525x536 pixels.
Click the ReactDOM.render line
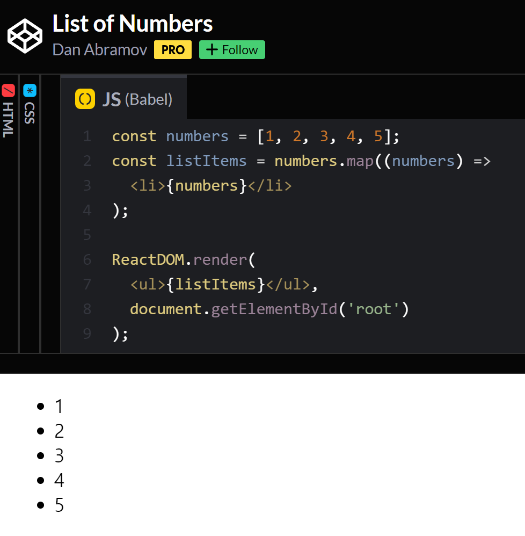(x=184, y=260)
